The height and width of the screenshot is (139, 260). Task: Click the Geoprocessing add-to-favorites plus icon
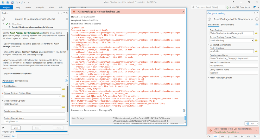(257, 19)
